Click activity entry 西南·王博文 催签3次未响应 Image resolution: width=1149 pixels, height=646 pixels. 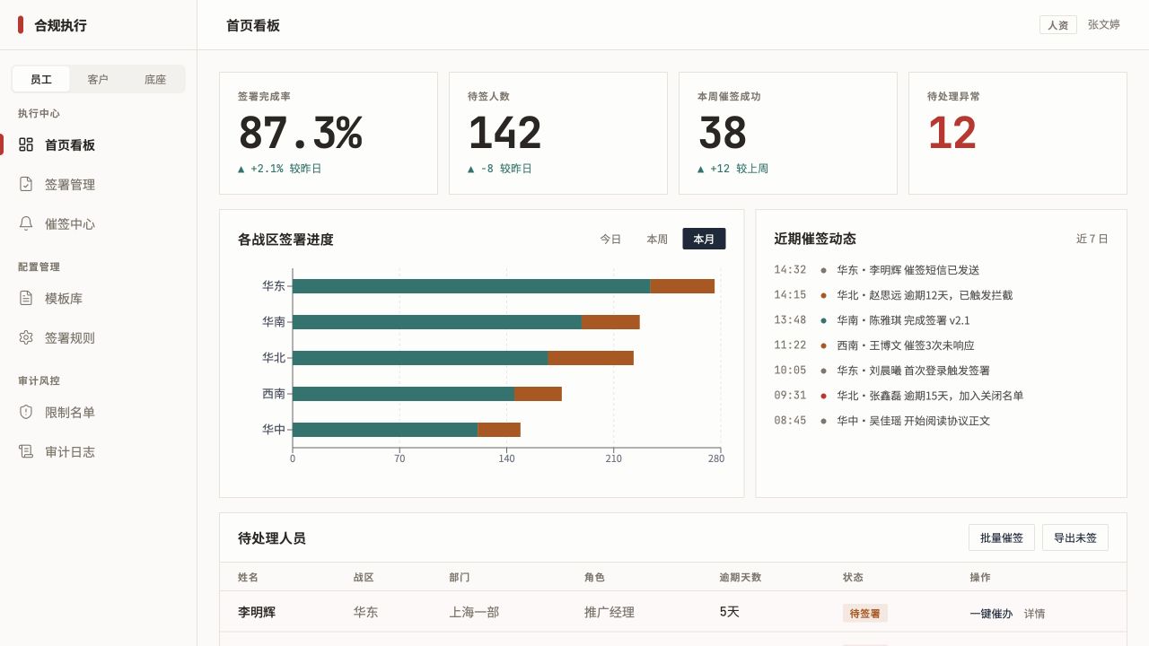point(941,345)
